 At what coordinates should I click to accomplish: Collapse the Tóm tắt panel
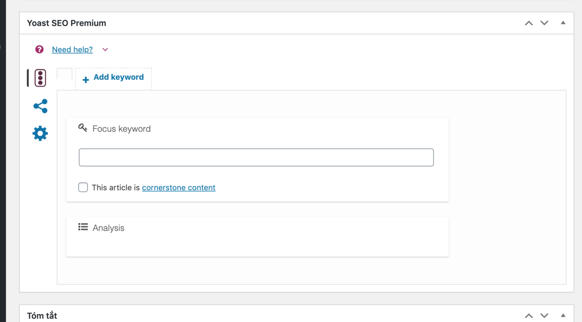click(x=563, y=315)
